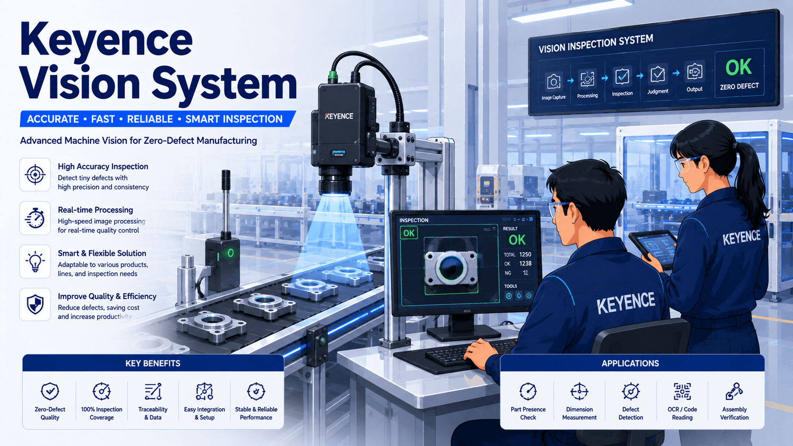Click the Inspection step icon on wall display
The image size is (793, 446).
pyautogui.click(x=622, y=76)
